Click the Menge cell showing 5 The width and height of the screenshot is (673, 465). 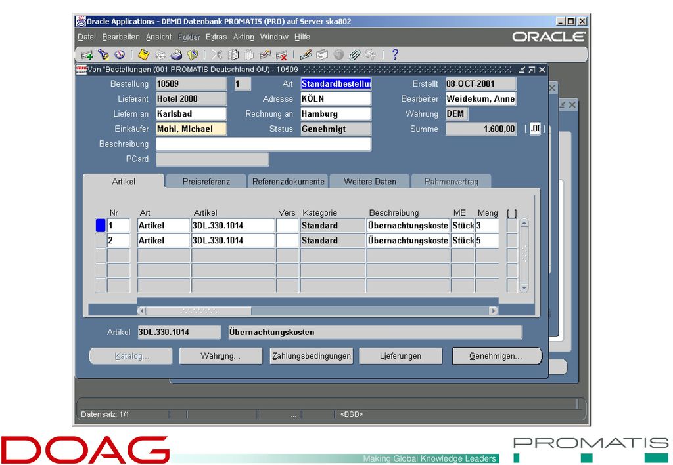[x=487, y=240]
